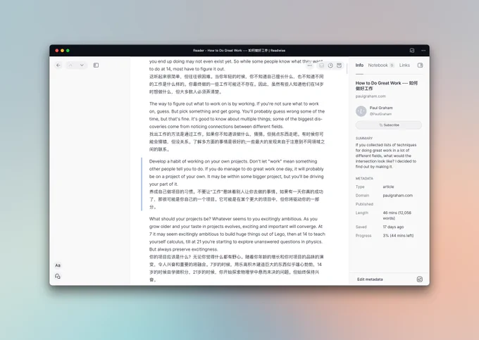Image resolution: width=479 pixels, height=340 pixels.
Task: Archive the document with box icon
Action: [339, 65]
